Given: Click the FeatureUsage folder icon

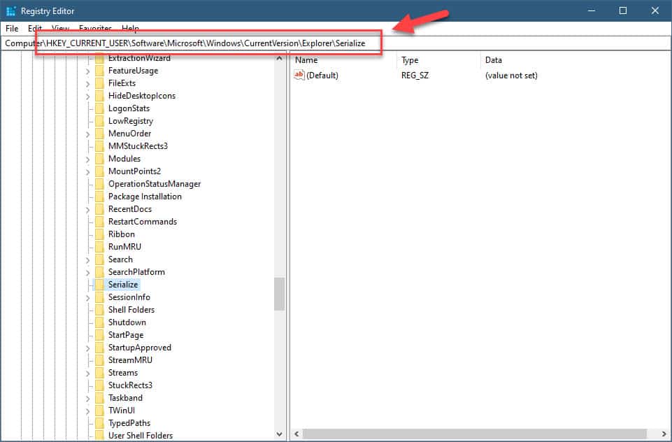Looking at the screenshot, I should (x=99, y=71).
